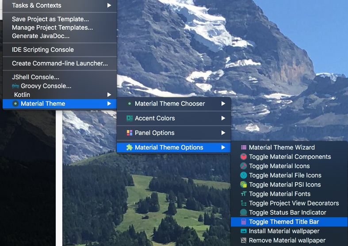
Task: Open the Panel Options entry
Action: tap(174, 133)
